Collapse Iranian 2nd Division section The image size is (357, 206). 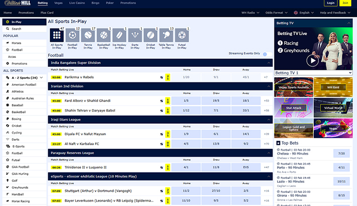[269, 86]
